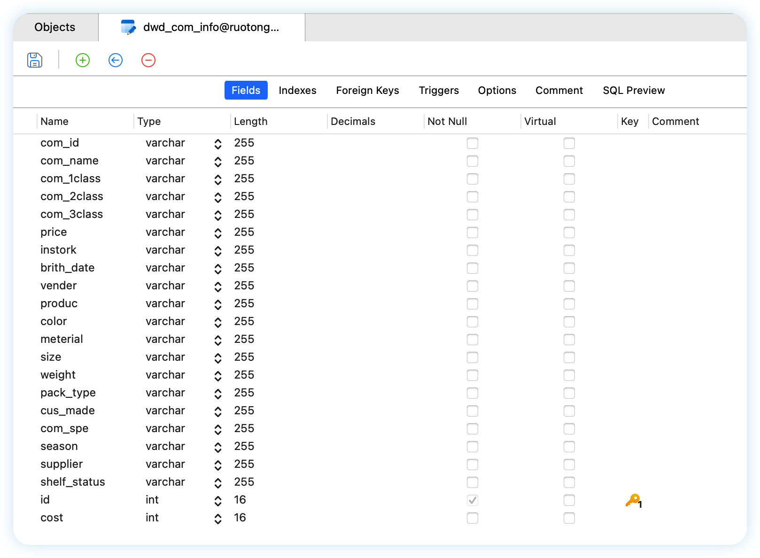Uncheck Not Null for id field
This screenshot has width=760, height=558.
coord(473,500)
